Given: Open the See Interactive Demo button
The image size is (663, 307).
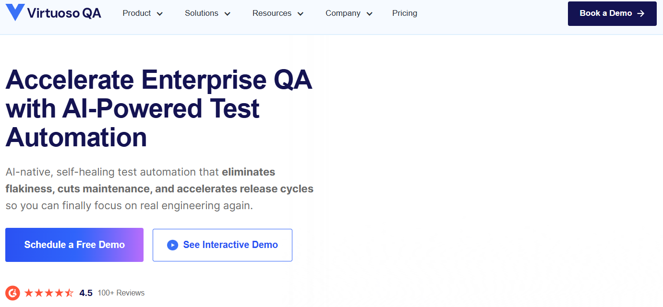Looking at the screenshot, I should (222, 245).
